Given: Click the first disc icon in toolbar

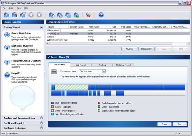Looking at the screenshot, I should [x=7, y=15].
